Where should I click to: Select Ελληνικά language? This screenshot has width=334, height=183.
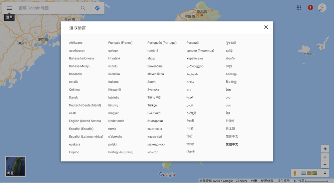154,113
